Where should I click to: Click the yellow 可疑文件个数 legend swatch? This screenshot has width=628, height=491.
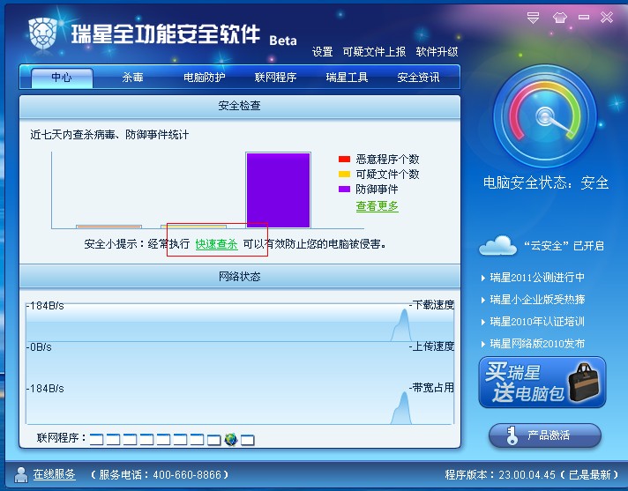coord(345,174)
